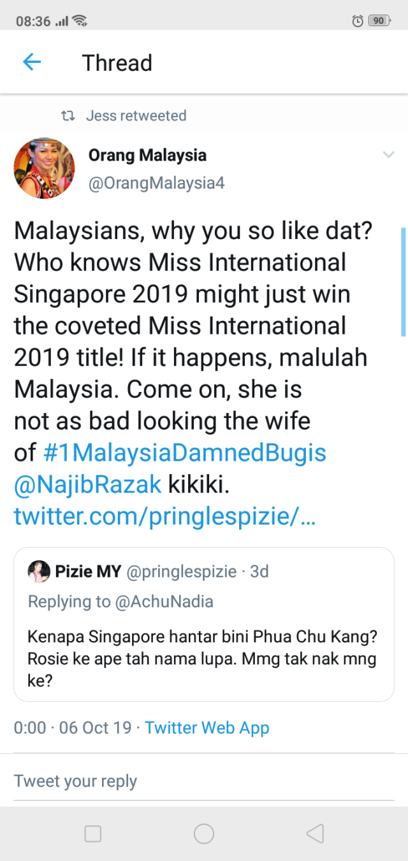Tap the Tweet your reply field

(x=204, y=781)
